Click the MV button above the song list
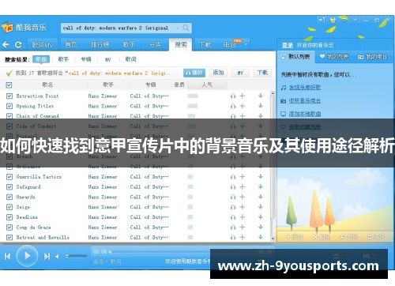Image resolution: width=395 pixels, height=286 pixels. [x=240, y=73]
